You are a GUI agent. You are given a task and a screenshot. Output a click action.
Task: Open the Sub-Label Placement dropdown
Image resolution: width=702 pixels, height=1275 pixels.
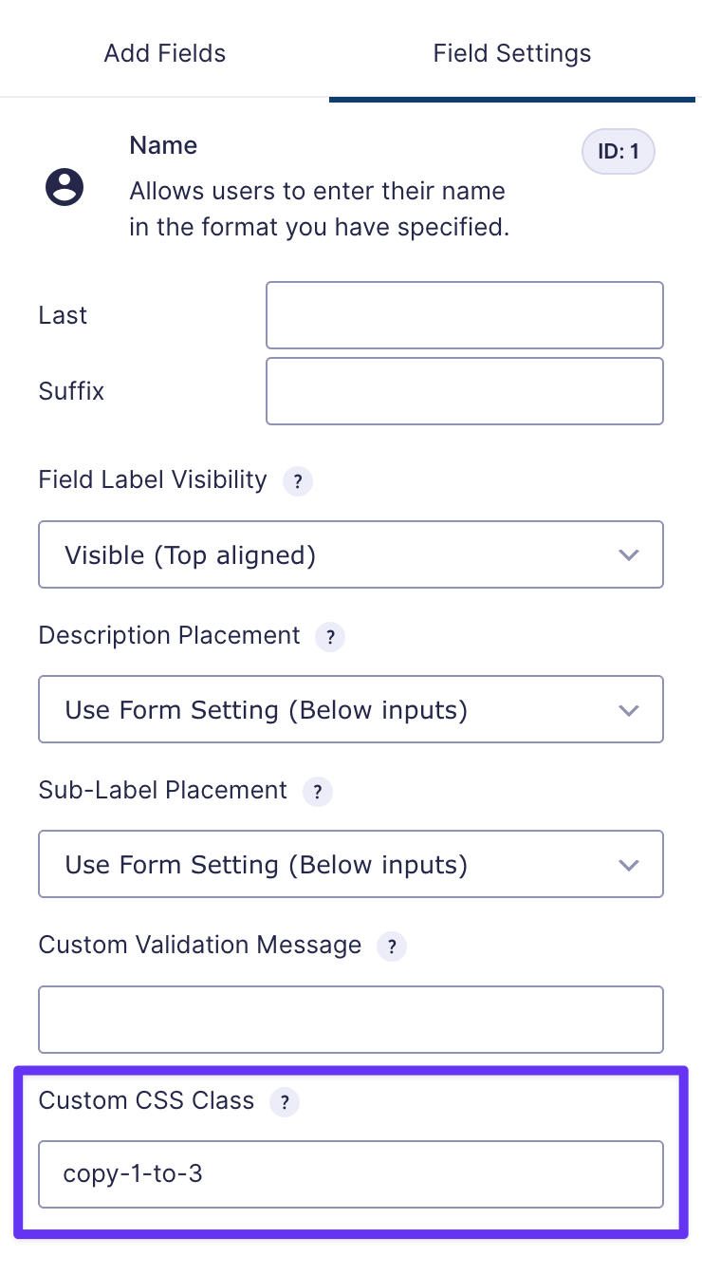(x=351, y=864)
